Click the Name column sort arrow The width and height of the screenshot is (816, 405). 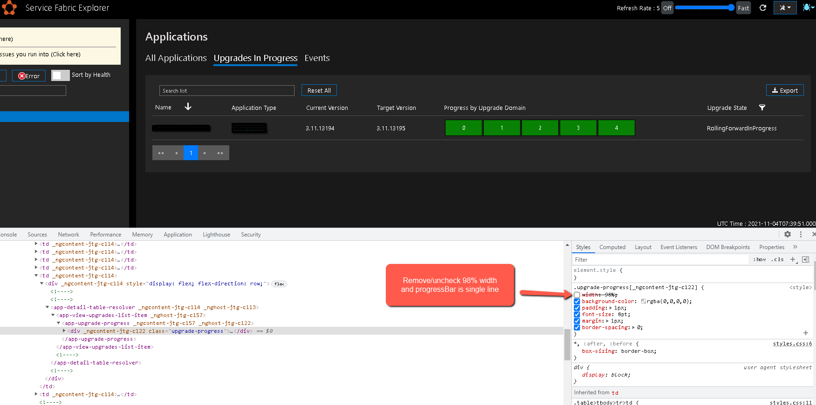click(x=188, y=107)
